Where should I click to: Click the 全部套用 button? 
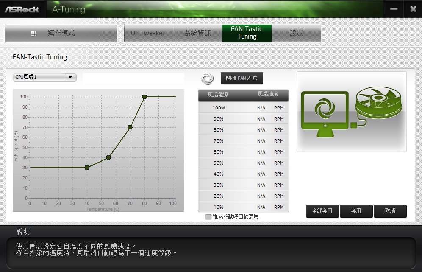pyautogui.click(x=322, y=211)
